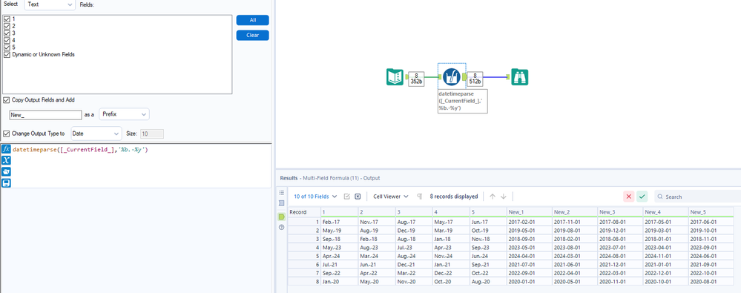Click the New_1 column header
The image size is (741, 293).
tap(529, 211)
